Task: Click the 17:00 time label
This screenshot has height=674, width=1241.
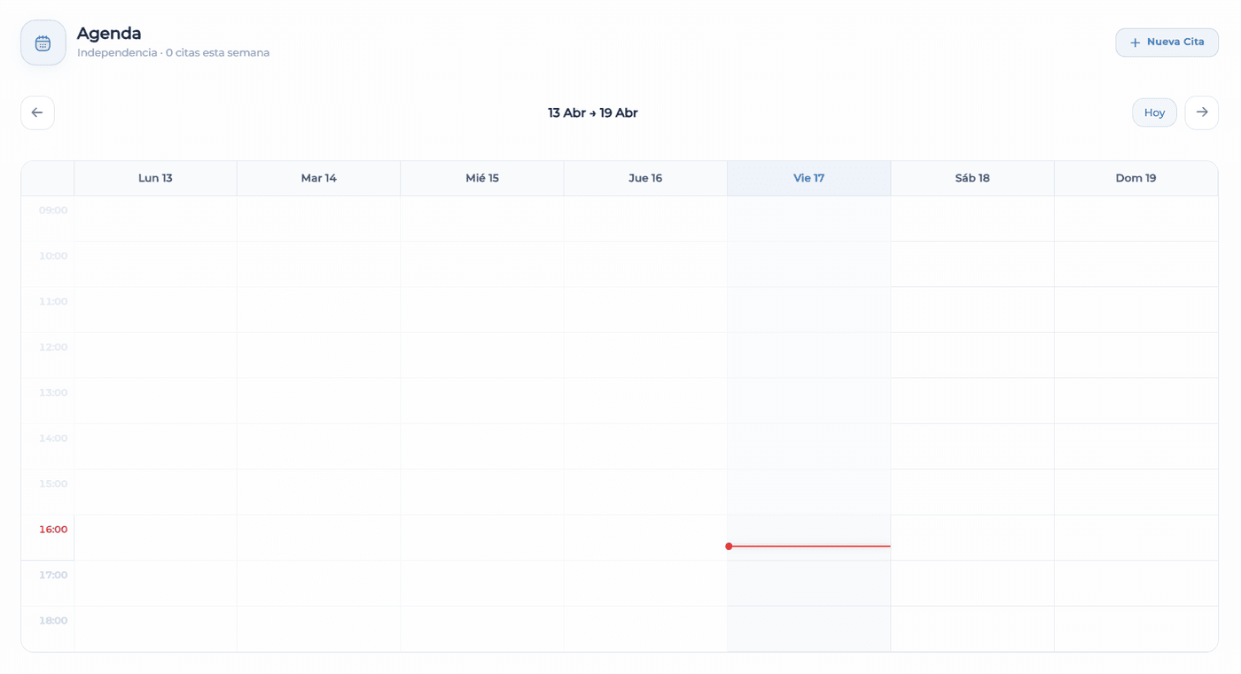Action: click(x=53, y=576)
